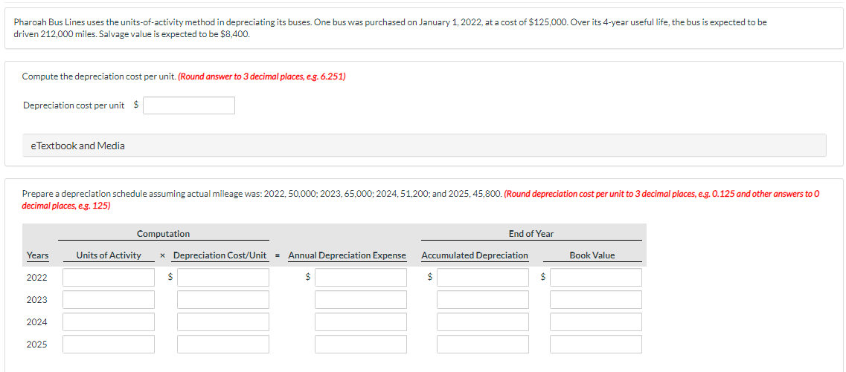Click the 2025 row label
The image size is (846, 372).
click(36, 345)
